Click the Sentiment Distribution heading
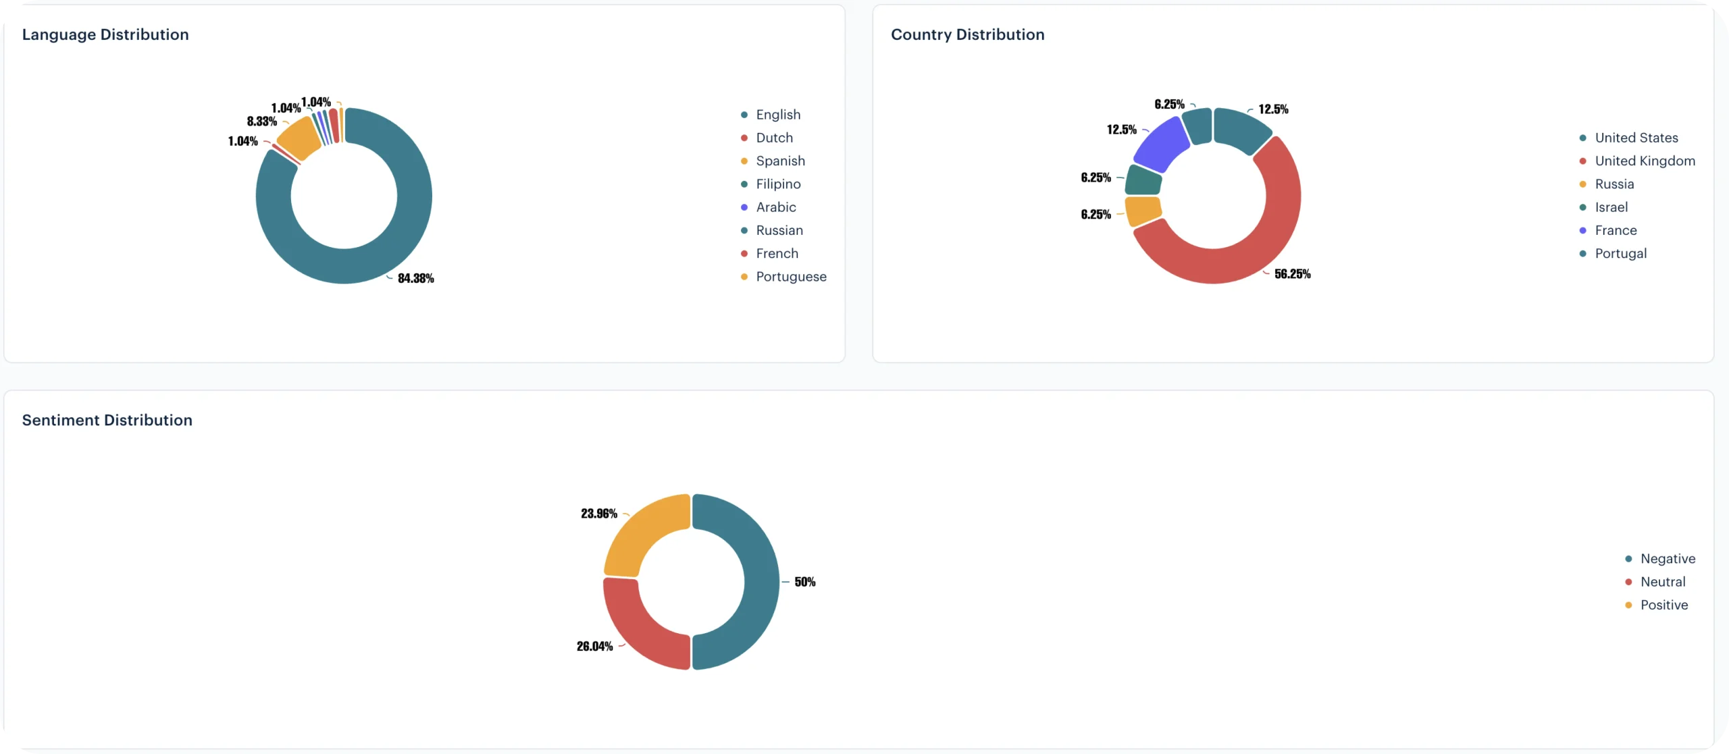This screenshot has width=1729, height=754. pos(107,420)
